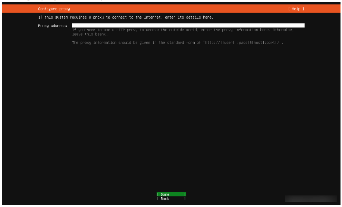Click the Proxy address input field
The width and height of the screenshot is (342, 207).
tap(188, 26)
